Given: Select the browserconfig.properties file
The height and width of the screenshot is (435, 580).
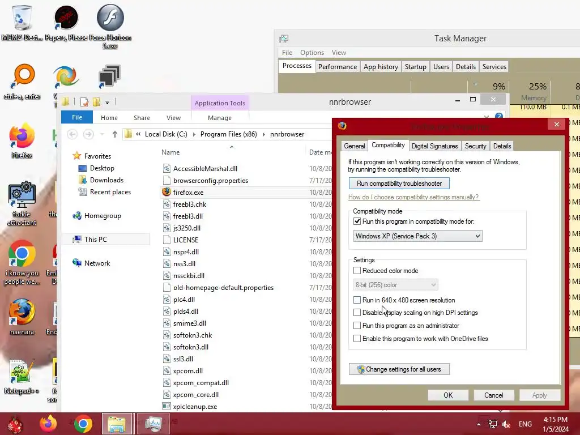Looking at the screenshot, I should click(211, 181).
